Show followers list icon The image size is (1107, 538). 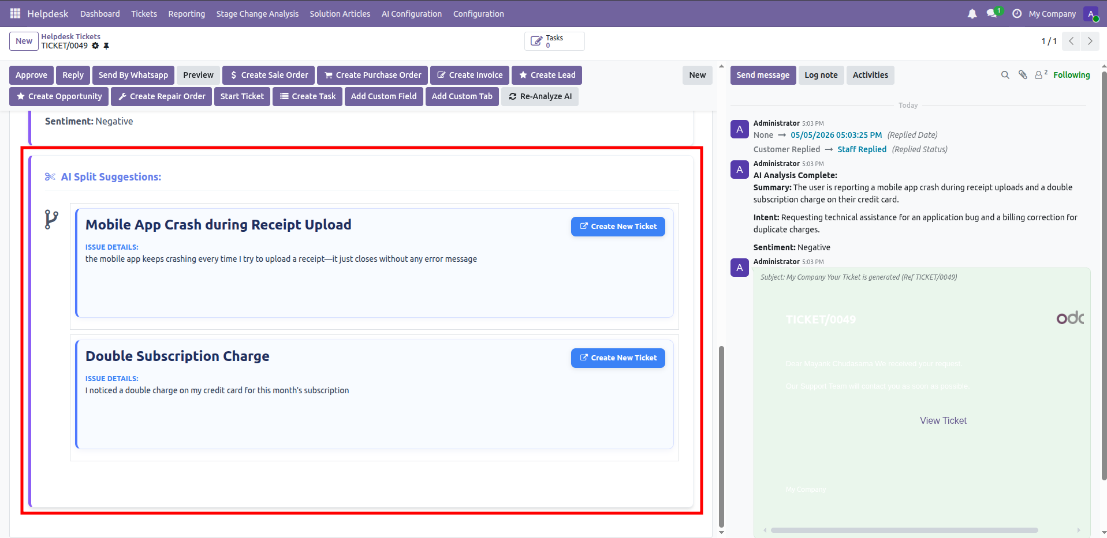pyautogui.click(x=1041, y=74)
